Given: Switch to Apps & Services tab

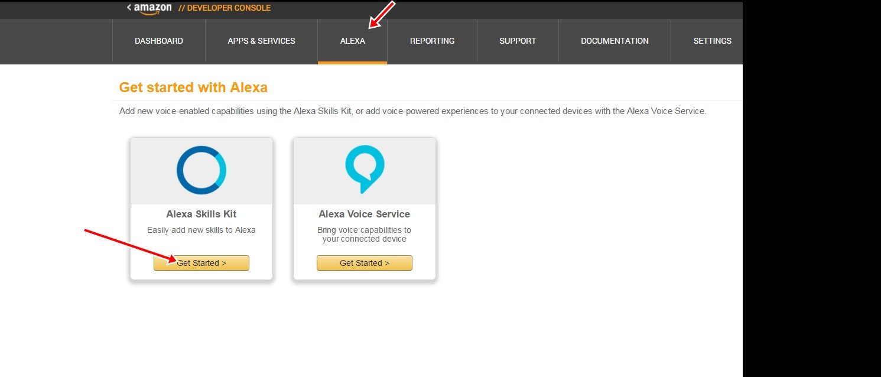Looking at the screenshot, I should coord(261,41).
